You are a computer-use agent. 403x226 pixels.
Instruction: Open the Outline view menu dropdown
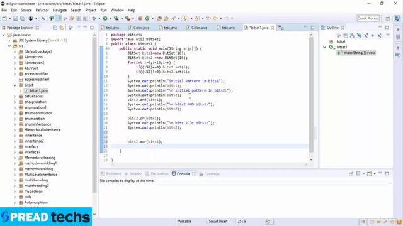(x=388, y=35)
